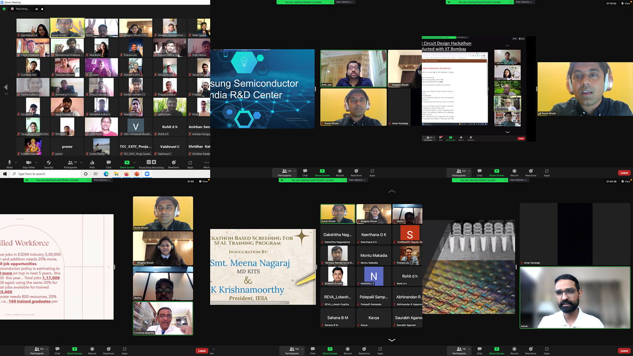Screen dimensions: 633x356
Task: Click the Type here to search box
Action: point(45,174)
